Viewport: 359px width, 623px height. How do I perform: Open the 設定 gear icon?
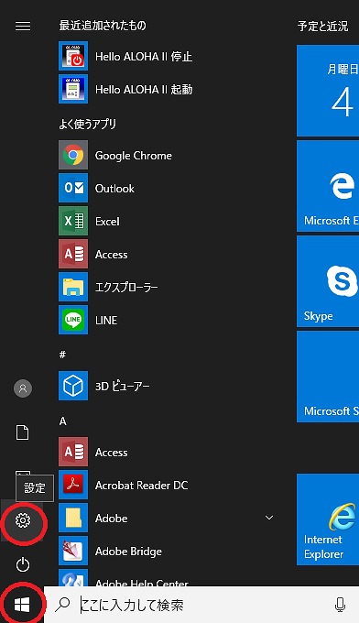23,520
